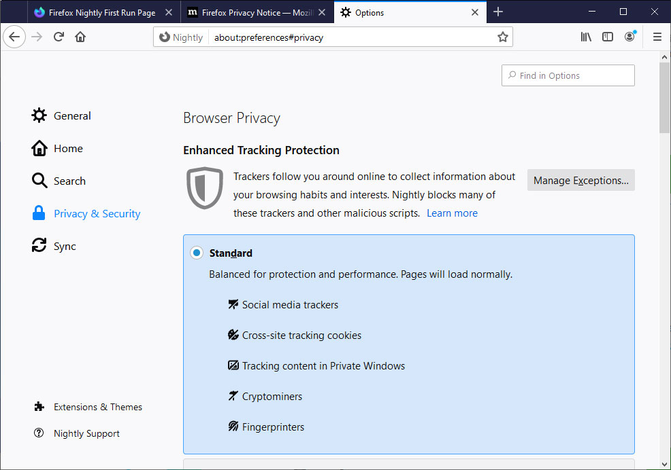Reload the current page
Image resolution: width=671 pixels, height=470 pixels.
(x=59, y=37)
